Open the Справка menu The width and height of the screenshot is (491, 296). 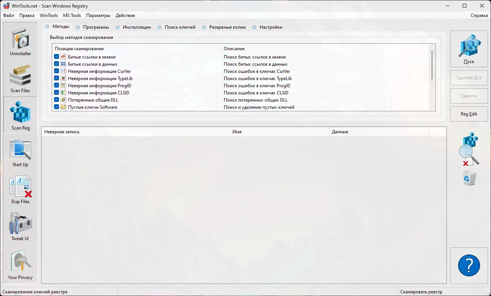(479, 15)
